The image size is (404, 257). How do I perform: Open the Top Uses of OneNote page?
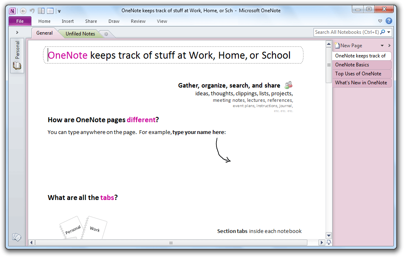coord(362,74)
